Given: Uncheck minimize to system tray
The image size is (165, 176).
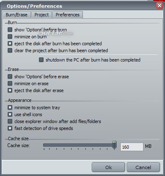Looking at the screenshot, I should [10, 108].
